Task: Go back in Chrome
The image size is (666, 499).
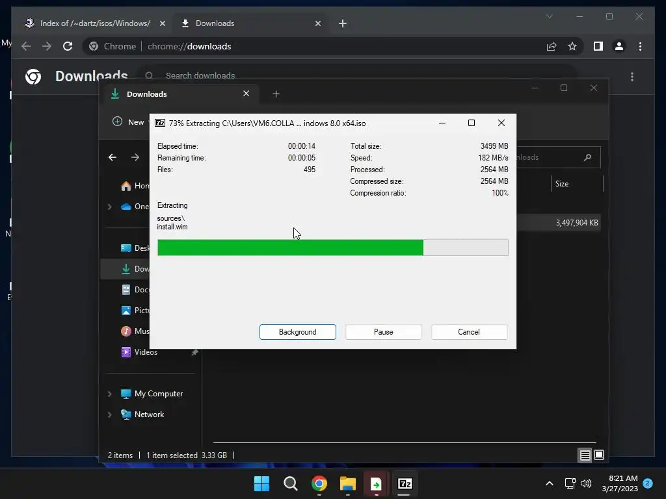Action: 26,46
